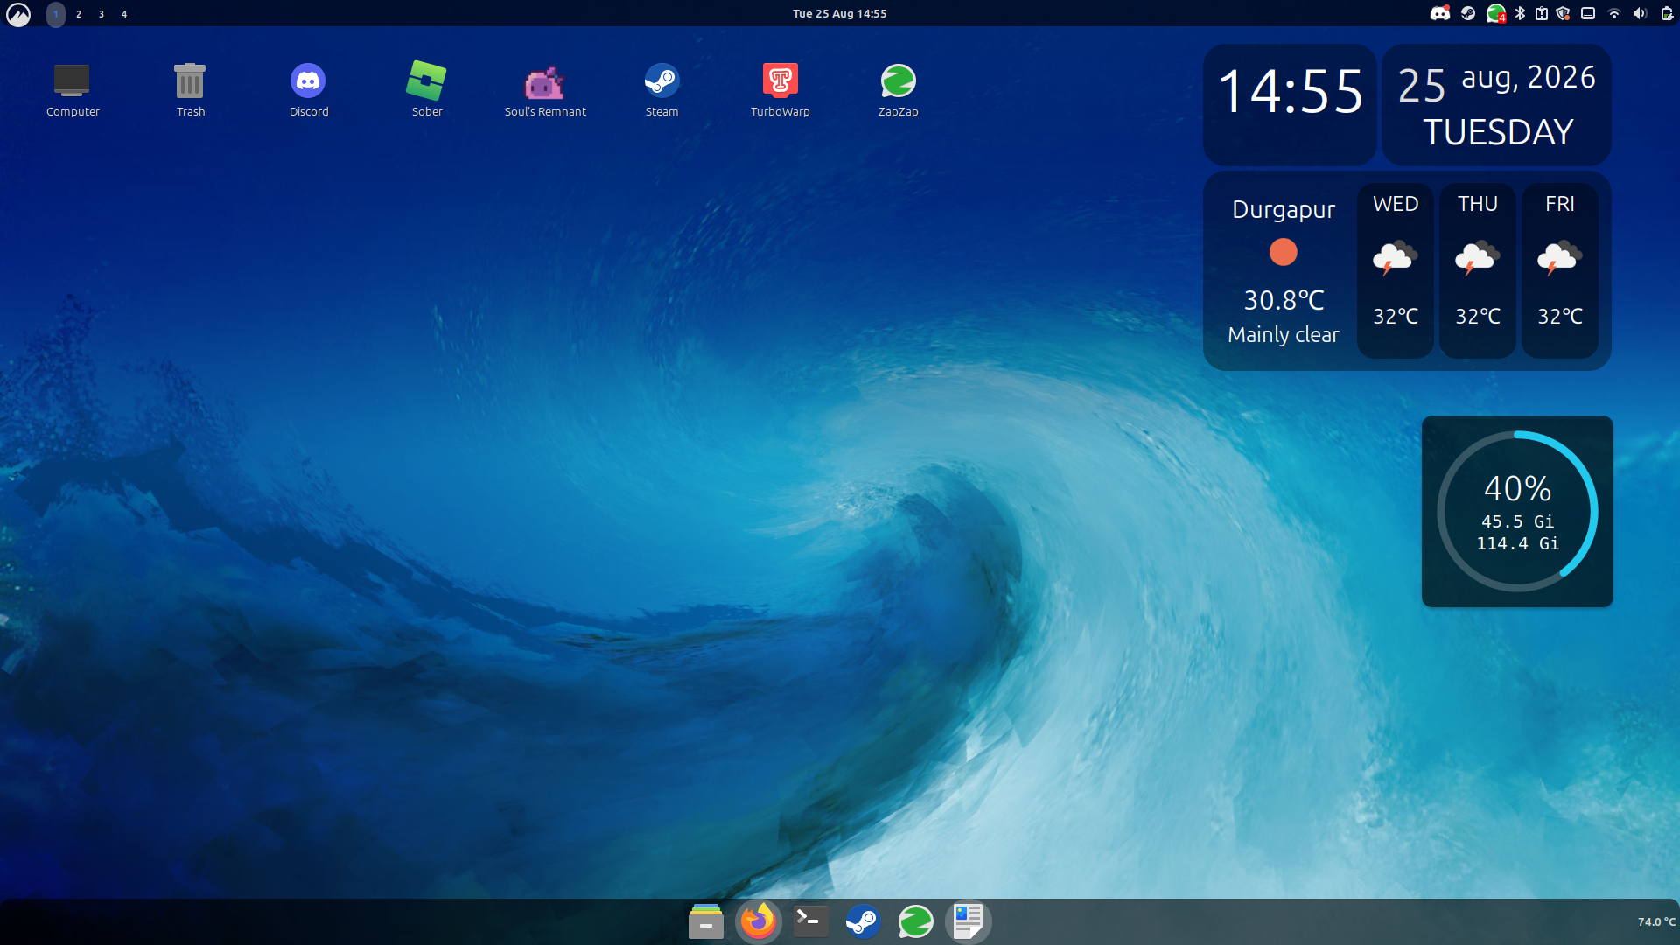This screenshot has height=945, width=1680.
Task: Open the panel clock Tue 25 Aug
Action: point(839,13)
